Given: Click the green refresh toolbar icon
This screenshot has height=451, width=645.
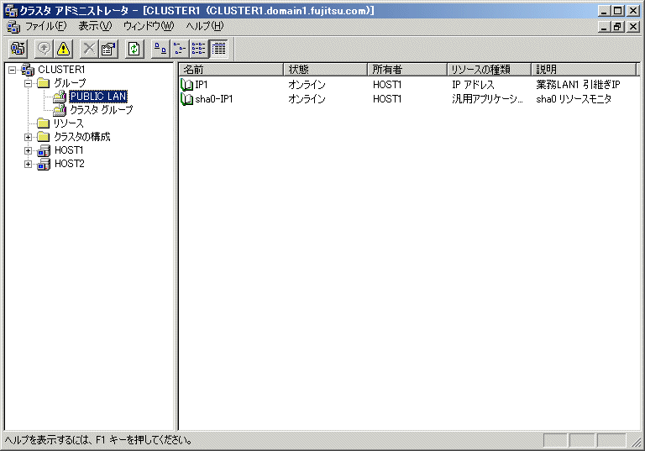Looking at the screenshot, I should coord(134,49).
